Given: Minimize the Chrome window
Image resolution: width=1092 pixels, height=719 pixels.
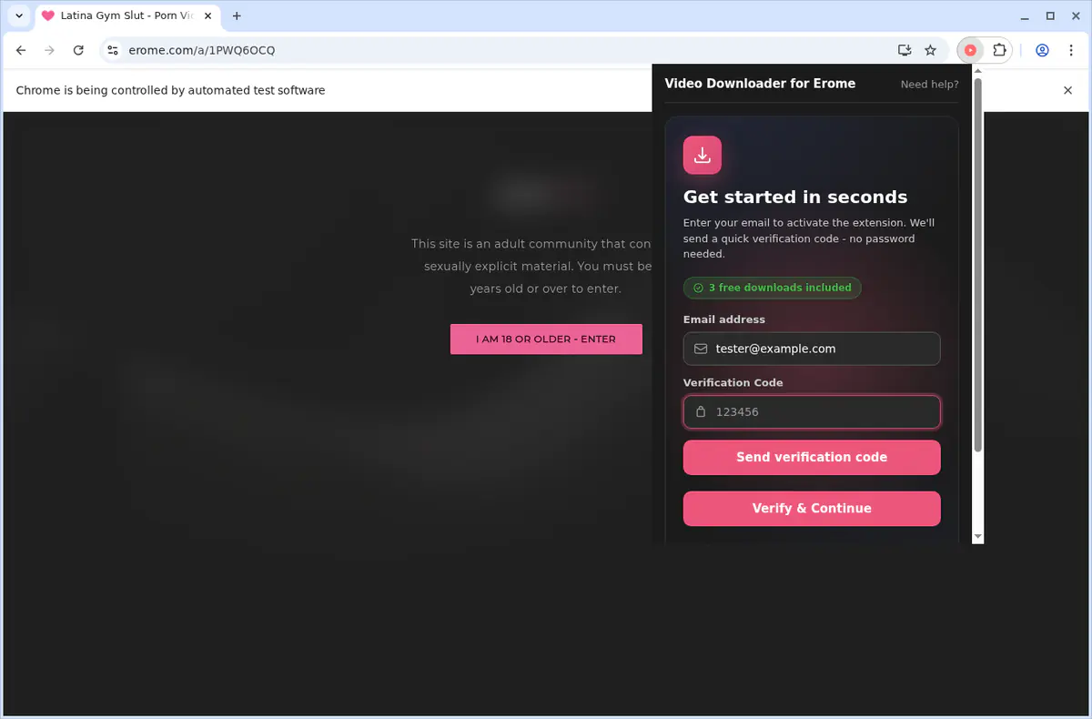Looking at the screenshot, I should pyautogui.click(x=1025, y=15).
